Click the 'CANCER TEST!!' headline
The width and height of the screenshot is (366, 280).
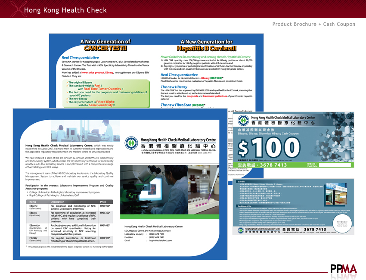(105, 48)
